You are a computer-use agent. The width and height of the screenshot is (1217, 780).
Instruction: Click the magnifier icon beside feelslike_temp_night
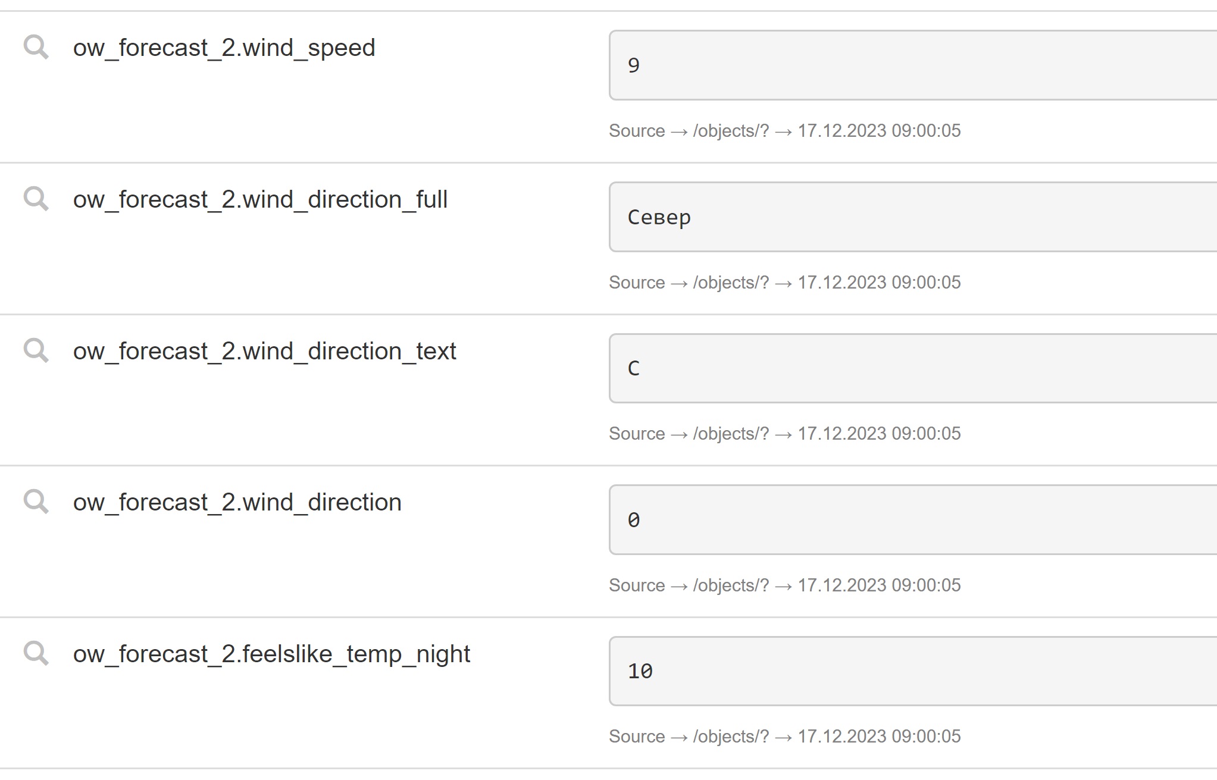click(36, 653)
